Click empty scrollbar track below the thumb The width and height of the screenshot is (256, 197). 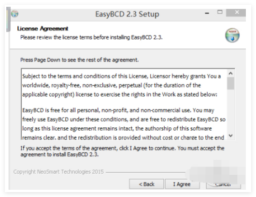pos(230,111)
